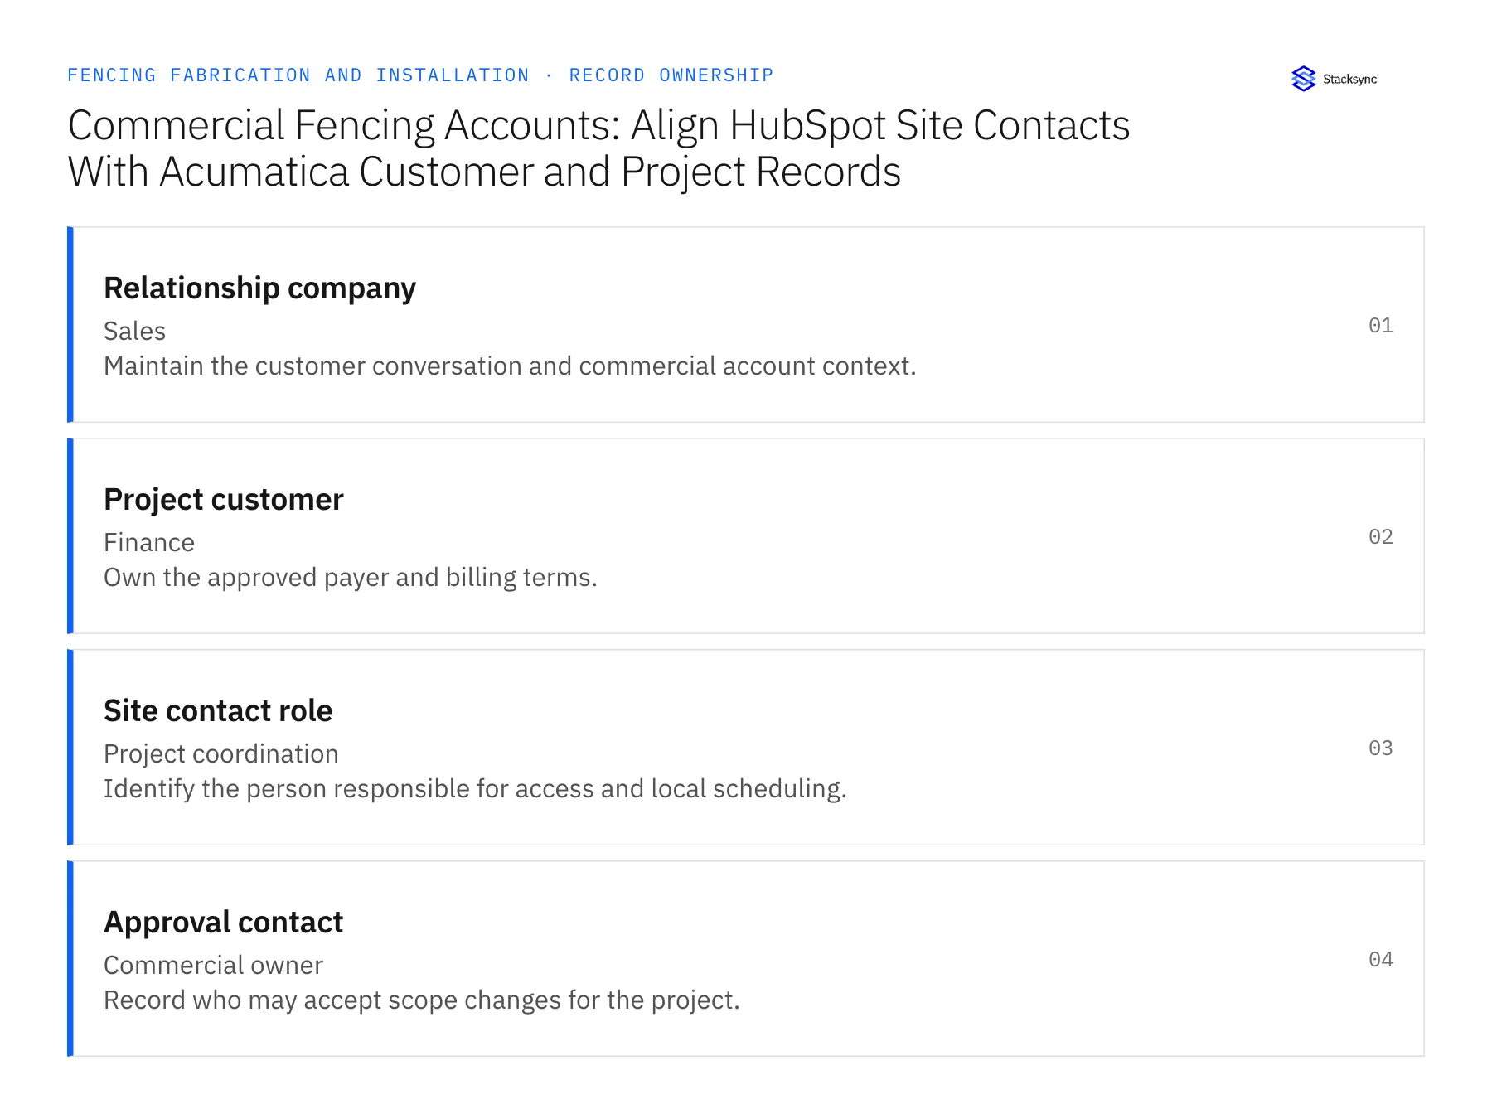Click the 'Finance' owner label
This screenshot has width=1492, height=1119.
pyautogui.click(x=149, y=543)
